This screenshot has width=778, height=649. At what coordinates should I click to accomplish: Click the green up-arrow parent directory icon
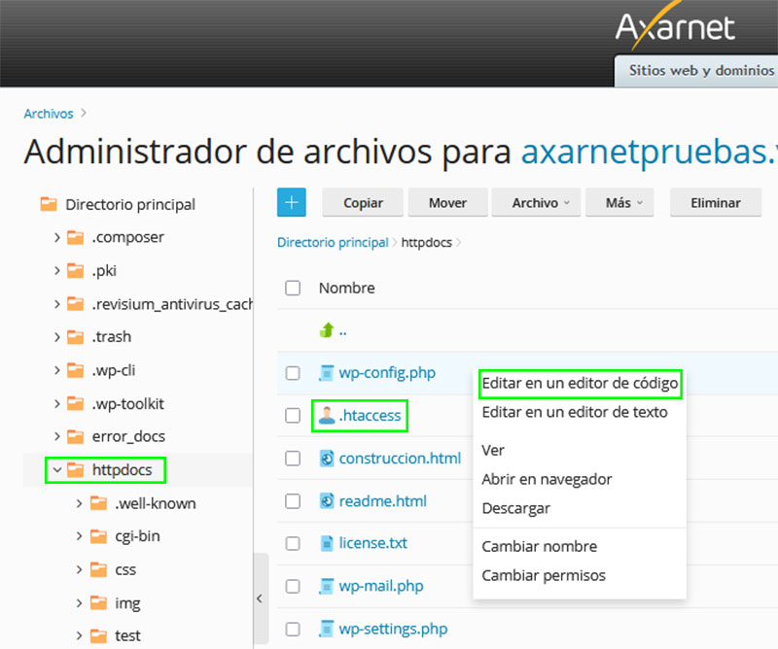[x=327, y=329]
